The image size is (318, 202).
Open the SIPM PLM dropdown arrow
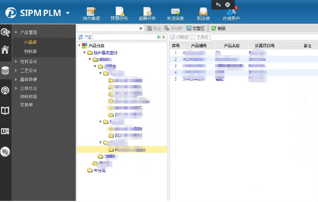[68, 13]
